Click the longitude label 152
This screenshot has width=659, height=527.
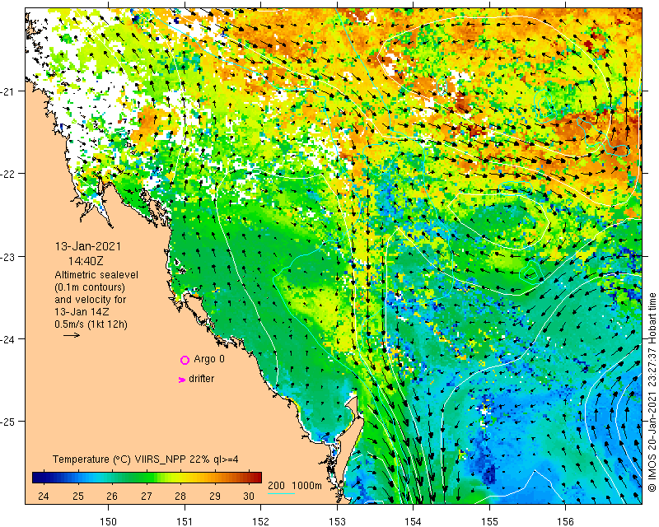(x=261, y=521)
